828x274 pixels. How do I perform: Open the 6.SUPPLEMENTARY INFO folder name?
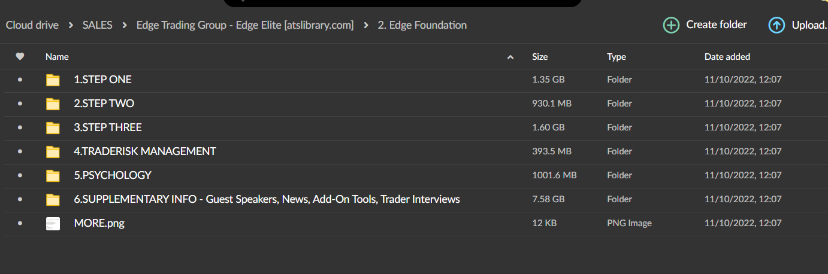(267, 199)
